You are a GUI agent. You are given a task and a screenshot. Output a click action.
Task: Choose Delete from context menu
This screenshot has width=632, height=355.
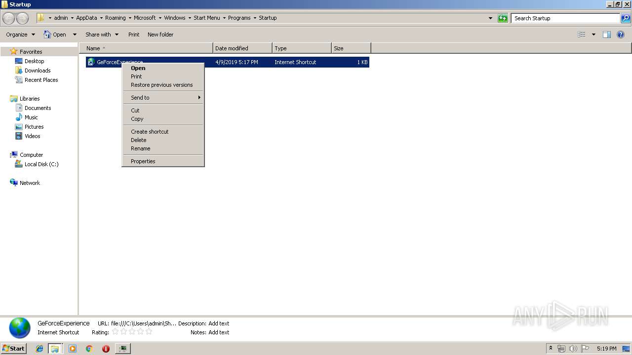163,140
